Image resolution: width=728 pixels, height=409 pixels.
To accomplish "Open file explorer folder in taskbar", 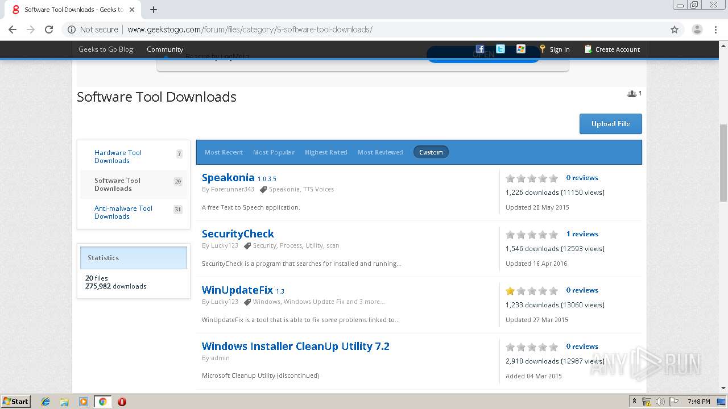I will pos(64,402).
